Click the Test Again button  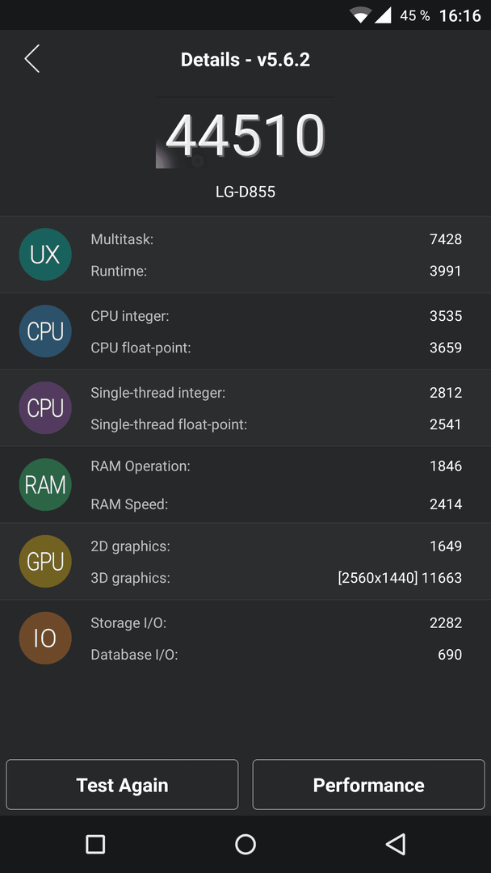coord(122,784)
